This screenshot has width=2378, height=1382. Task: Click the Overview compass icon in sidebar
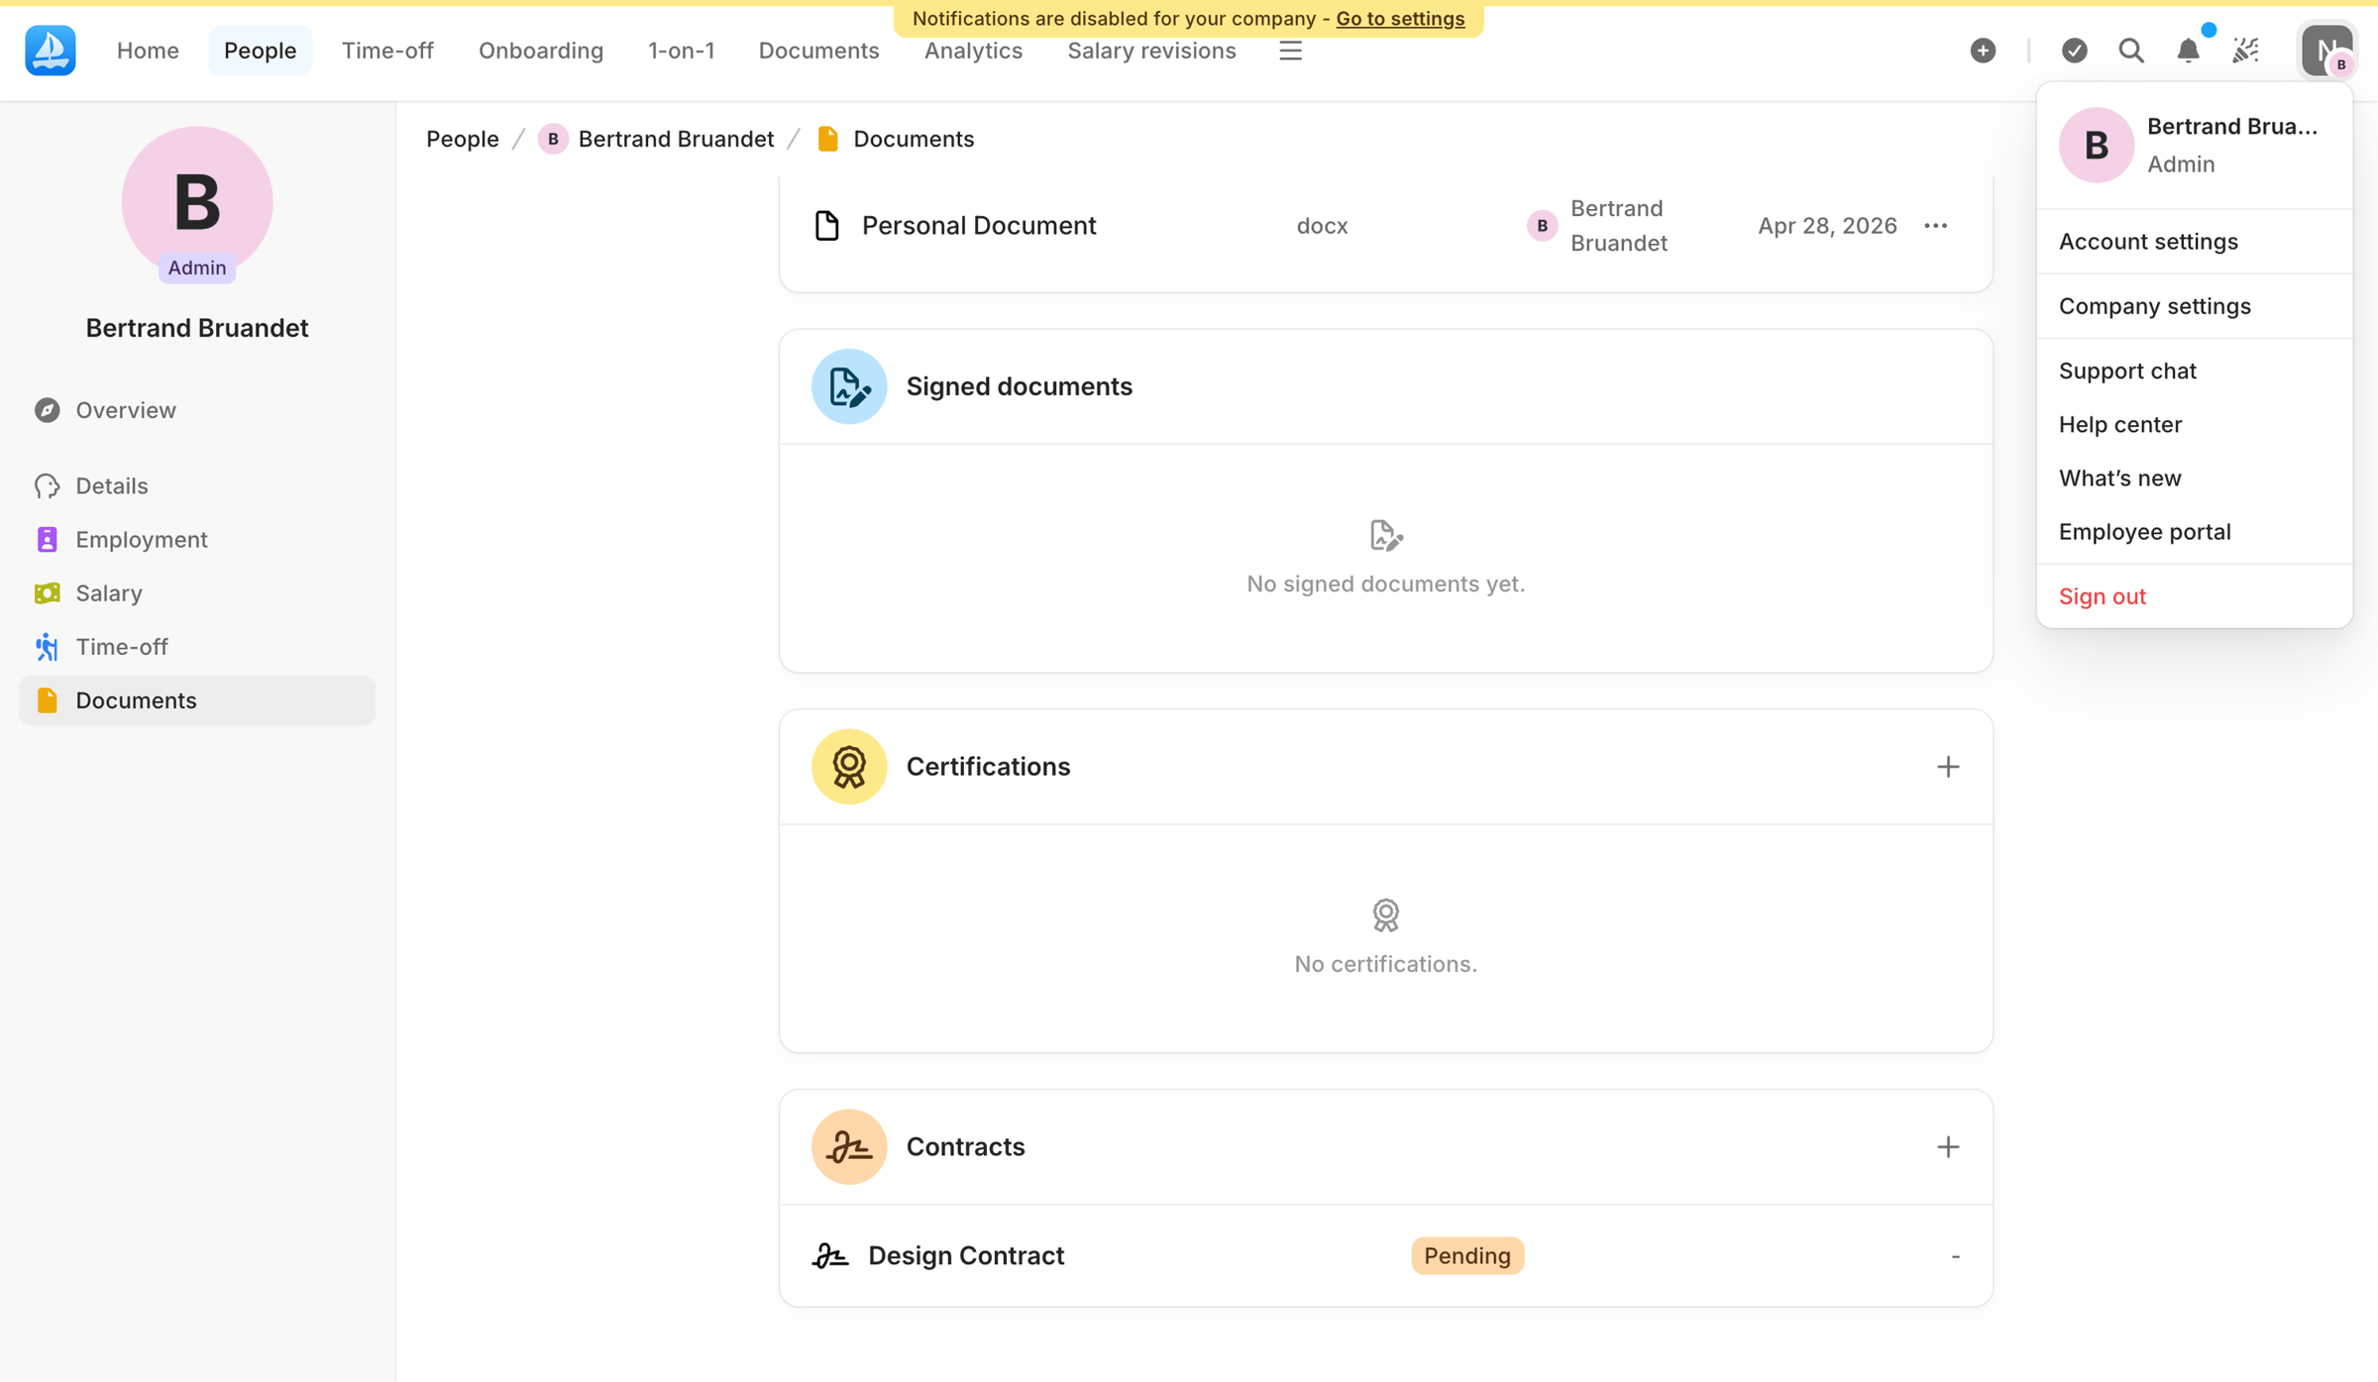47,410
